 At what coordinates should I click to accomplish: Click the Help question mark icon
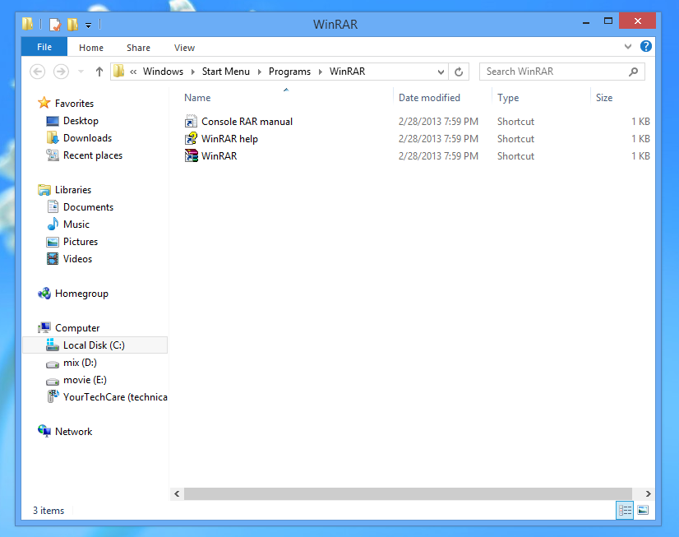[x=646, y=47]
